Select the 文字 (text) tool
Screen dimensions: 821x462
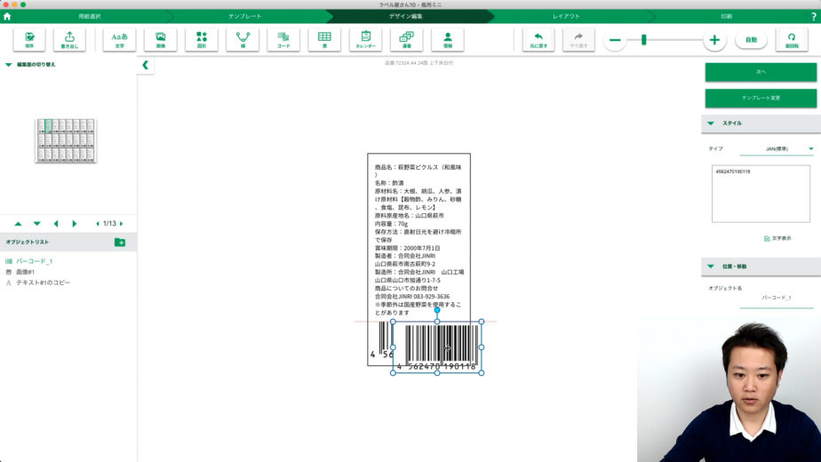pyautogui.click(x=119, y=39)
